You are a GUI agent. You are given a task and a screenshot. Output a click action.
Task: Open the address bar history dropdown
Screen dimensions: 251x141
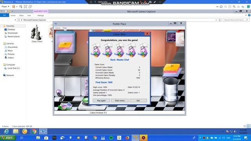216,20
